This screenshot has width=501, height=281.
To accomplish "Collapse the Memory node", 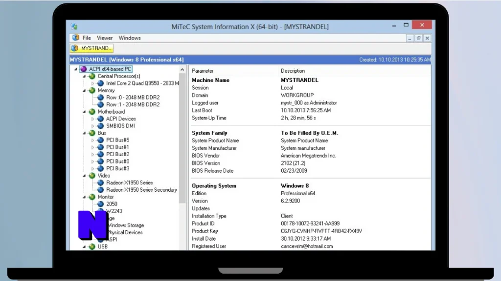I will [x=84, y=90].
